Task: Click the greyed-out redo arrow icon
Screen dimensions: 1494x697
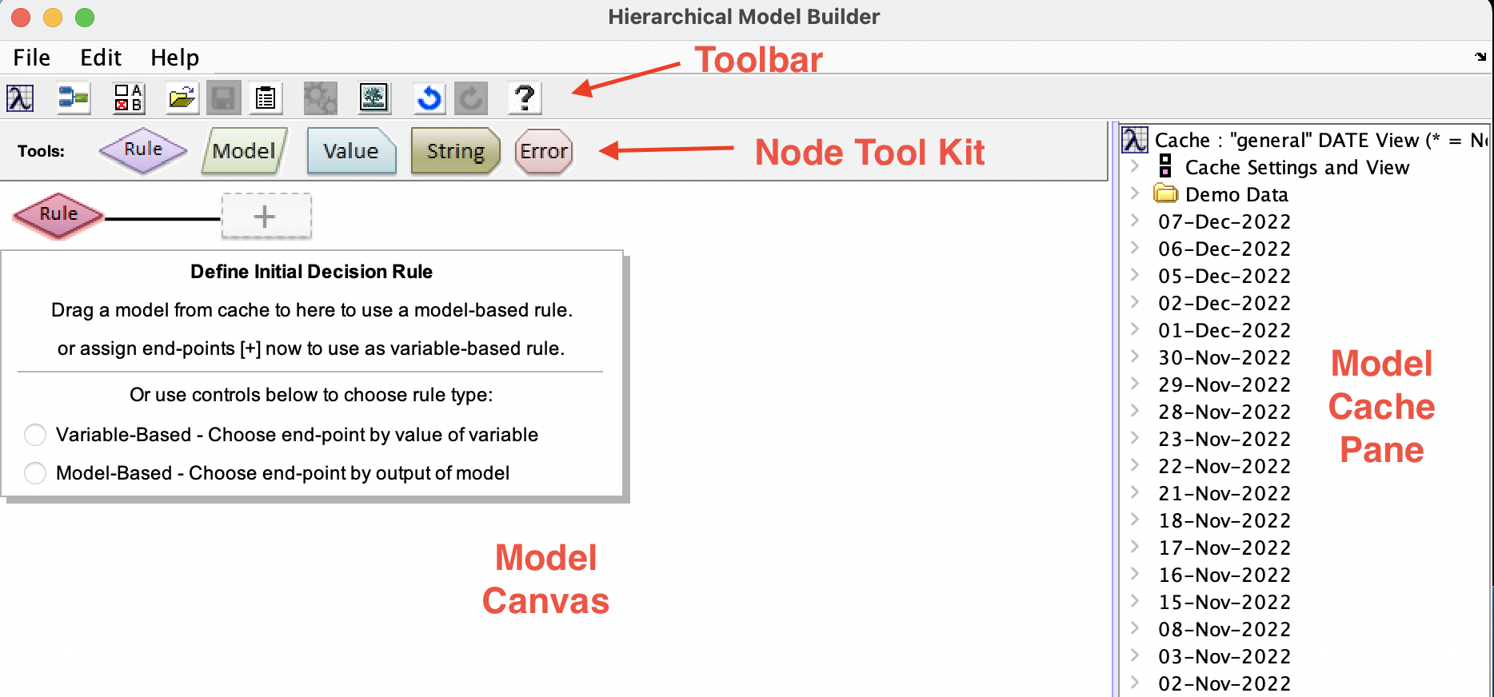Action: pyautogui.click(x=471, y=98)
